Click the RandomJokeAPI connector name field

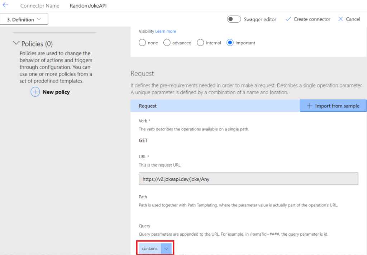click(88, 6)
